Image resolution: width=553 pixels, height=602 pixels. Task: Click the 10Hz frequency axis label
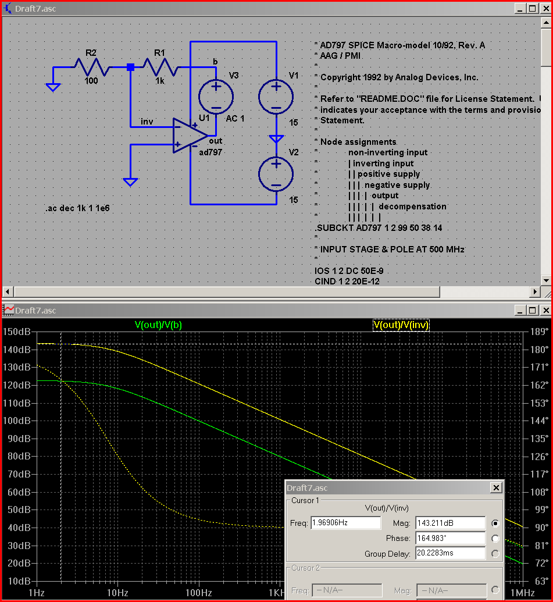point(117,593)
